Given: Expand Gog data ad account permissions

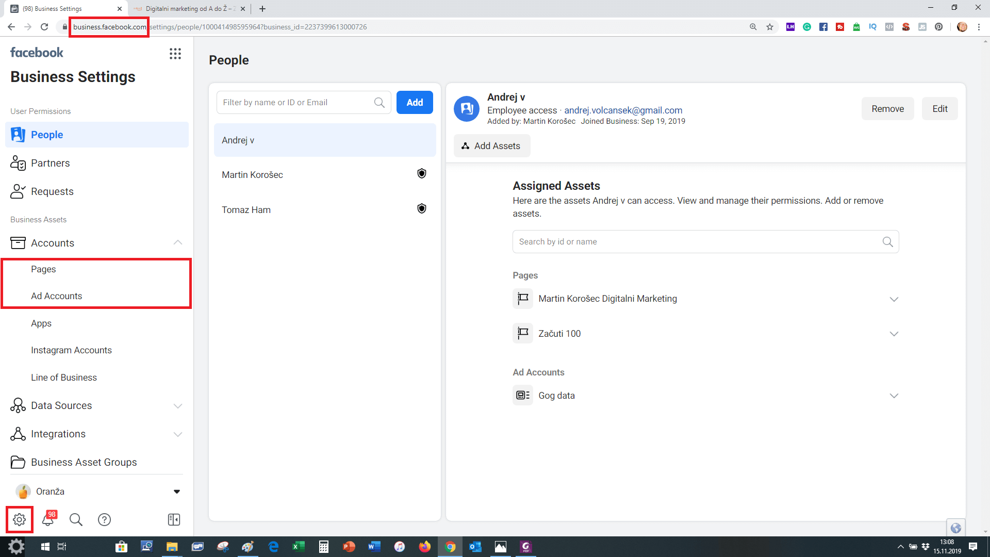Looking at the screenshot, I should pyautogui.click(x=894, y=396).
